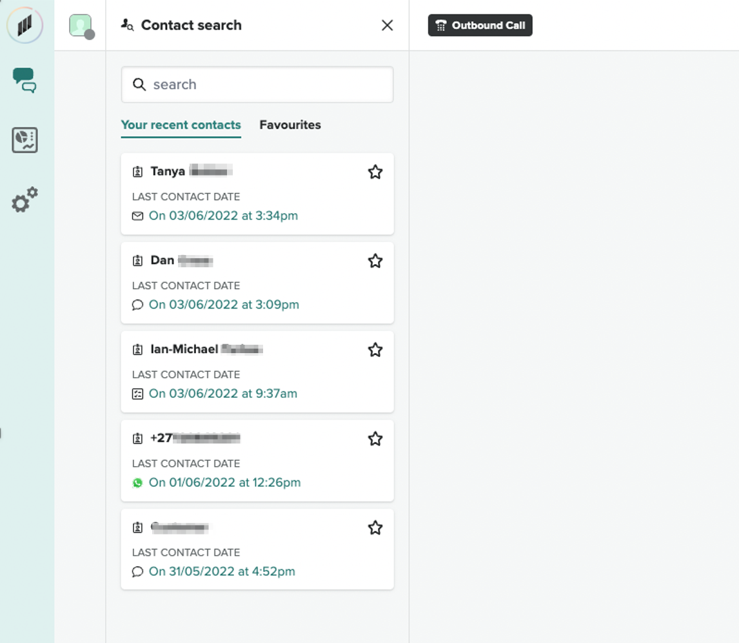
Task: Click the app logo at top left
Action: pyautogui.click(x=25, y=26)
